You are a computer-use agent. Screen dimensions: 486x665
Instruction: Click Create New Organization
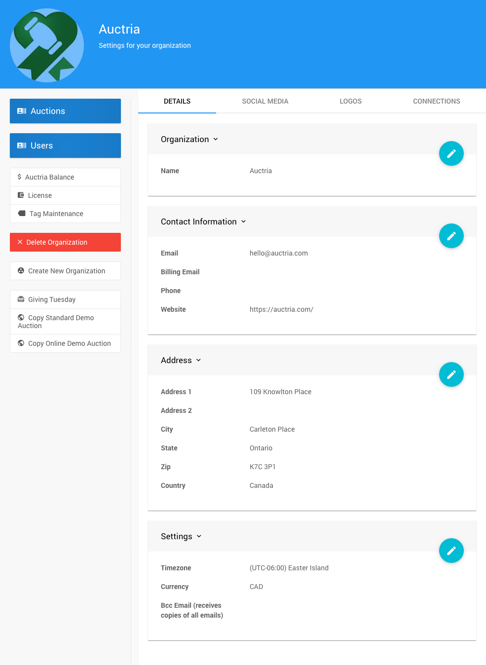pos(65,271)
